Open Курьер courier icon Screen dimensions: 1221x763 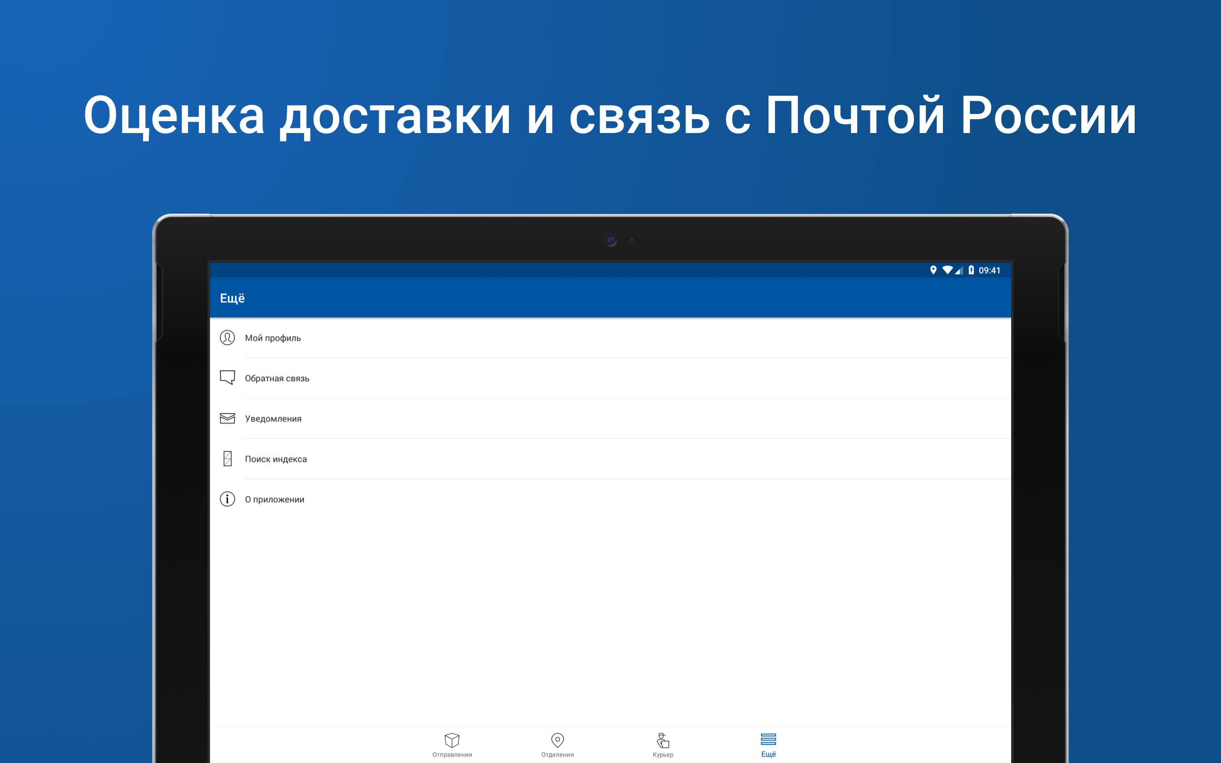663,740
